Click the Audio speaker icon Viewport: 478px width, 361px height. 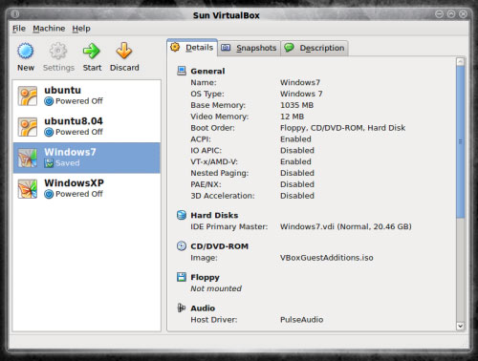182,308
